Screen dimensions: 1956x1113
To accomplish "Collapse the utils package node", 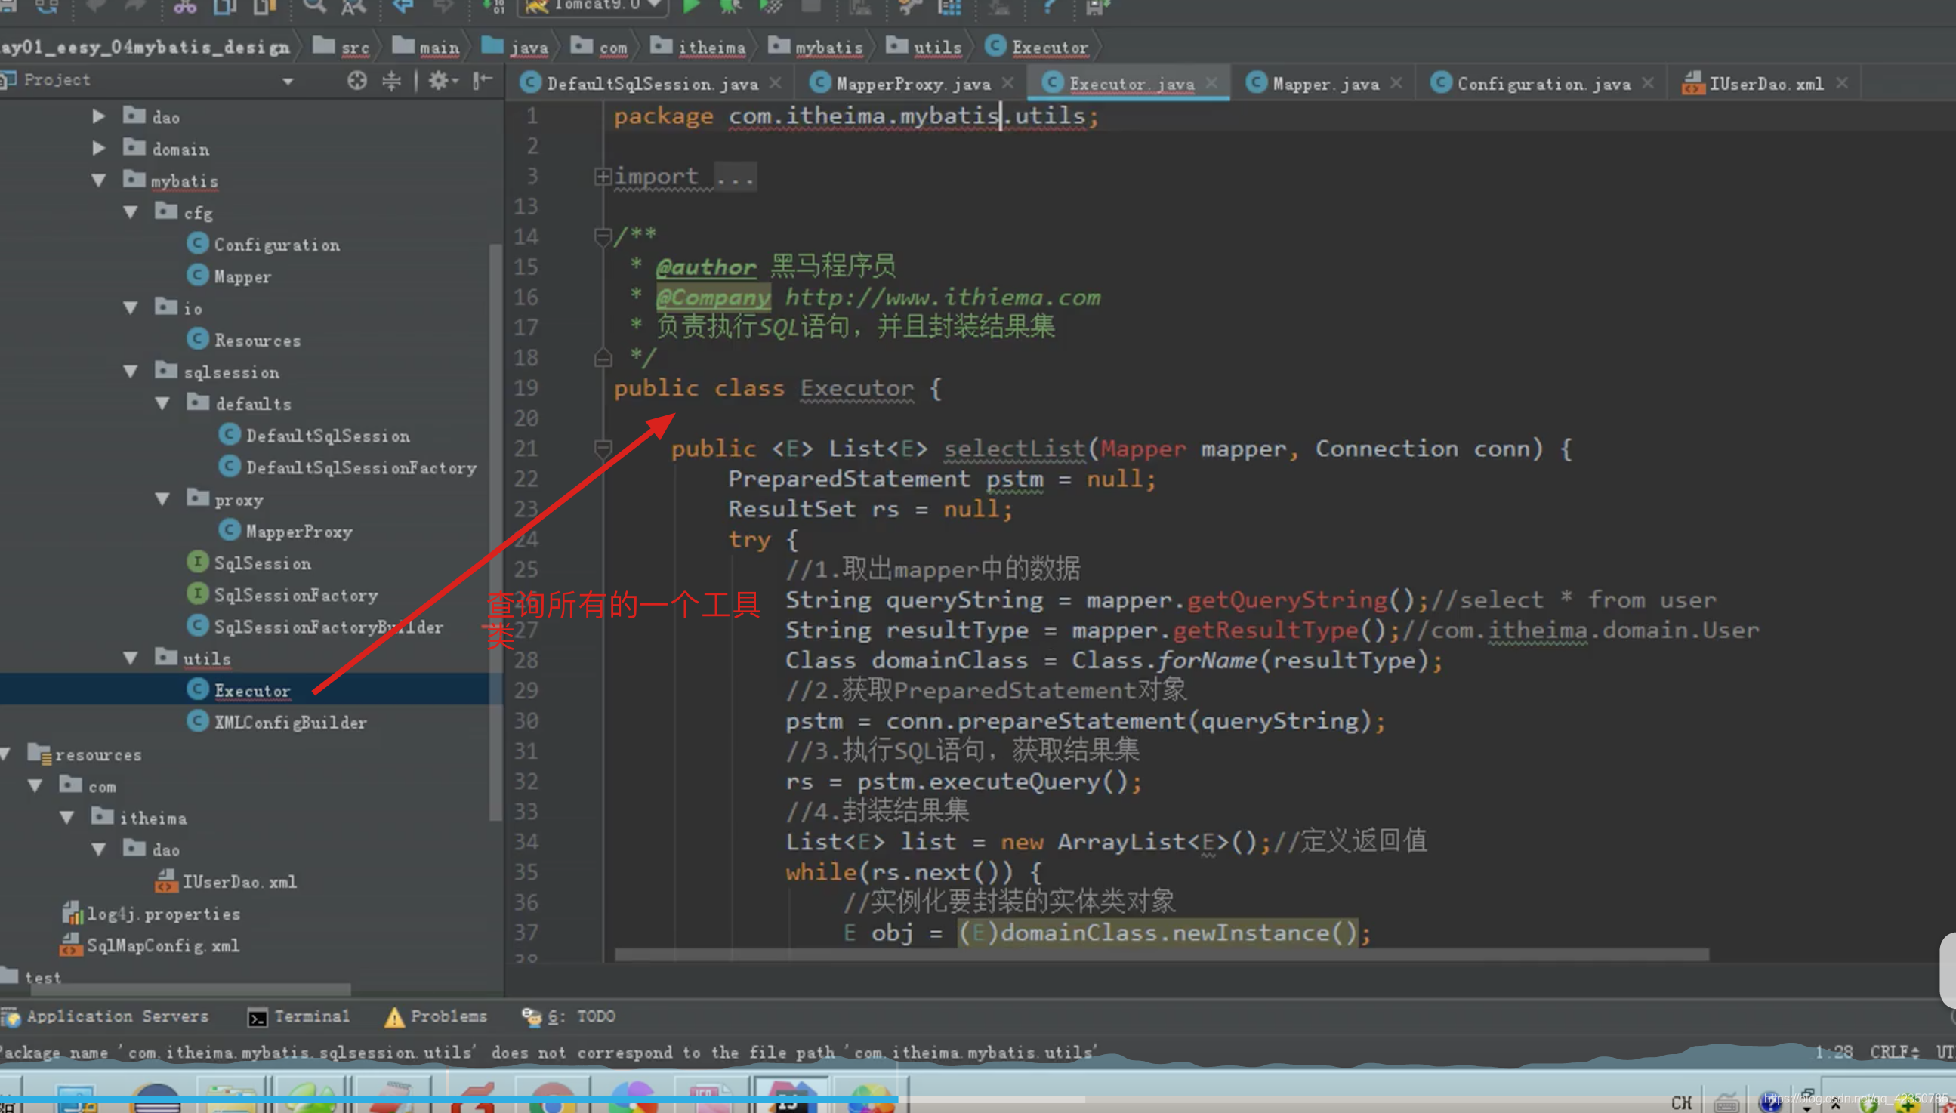I will click(131, 658).
